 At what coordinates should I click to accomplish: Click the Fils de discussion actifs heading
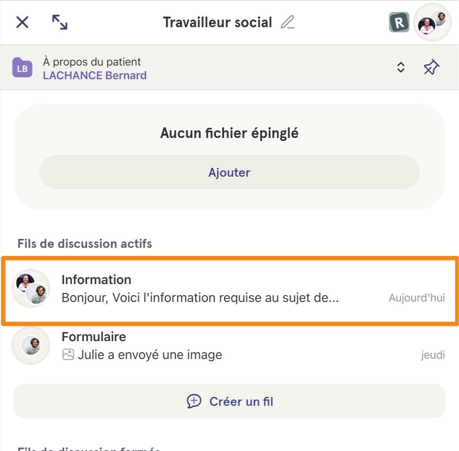[85, 244]
